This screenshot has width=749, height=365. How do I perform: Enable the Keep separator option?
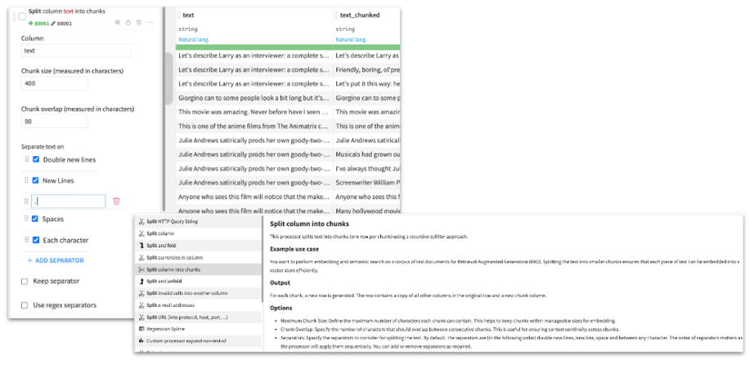[x=25, y=282]
